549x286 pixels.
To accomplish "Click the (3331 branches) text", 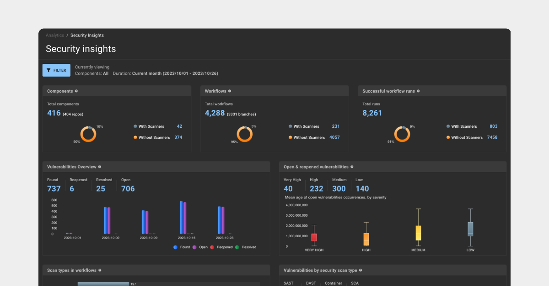I will (242, 114).
